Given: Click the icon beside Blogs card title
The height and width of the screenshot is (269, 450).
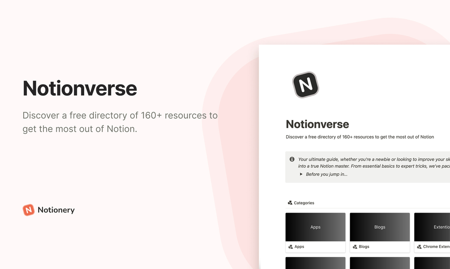Looking at the screenshot, I should click(x=355, y=247).
